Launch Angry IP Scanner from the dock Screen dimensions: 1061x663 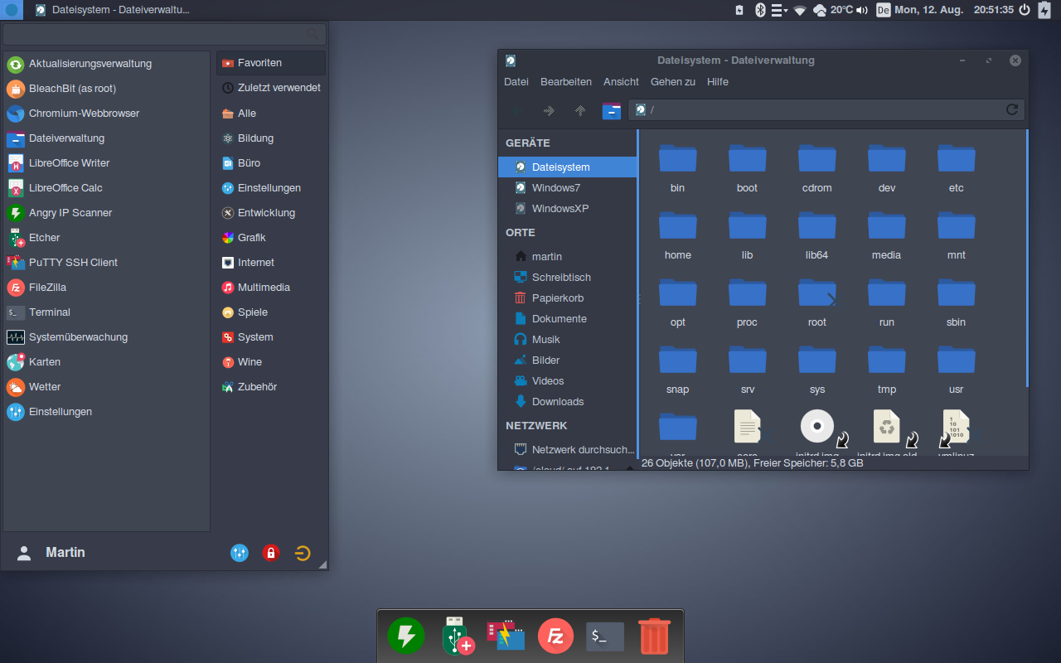click(406, 636)
